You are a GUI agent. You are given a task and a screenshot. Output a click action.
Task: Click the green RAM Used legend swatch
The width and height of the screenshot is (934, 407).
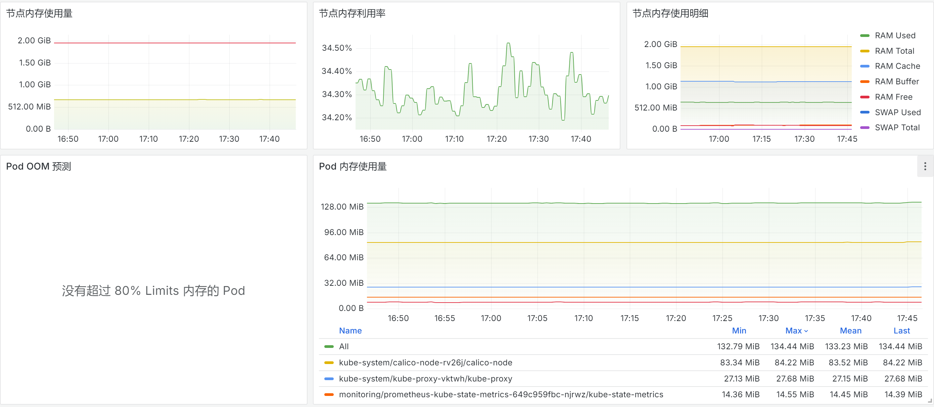pos(865,36)
